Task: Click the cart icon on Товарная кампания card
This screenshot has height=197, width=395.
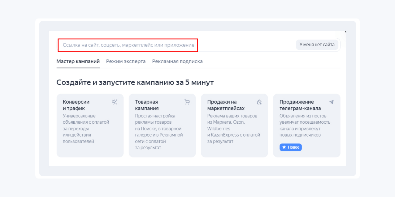Action: (187, 102)
